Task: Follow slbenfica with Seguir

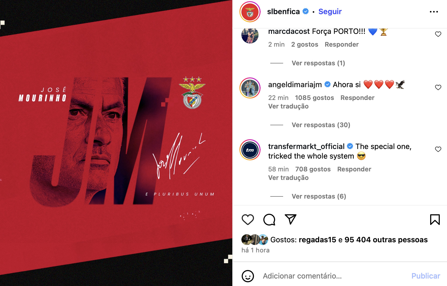Action: coord(330,12)
